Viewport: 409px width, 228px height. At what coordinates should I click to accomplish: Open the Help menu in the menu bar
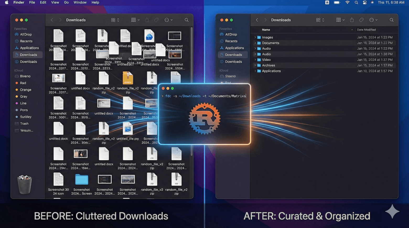pos(95,2)
